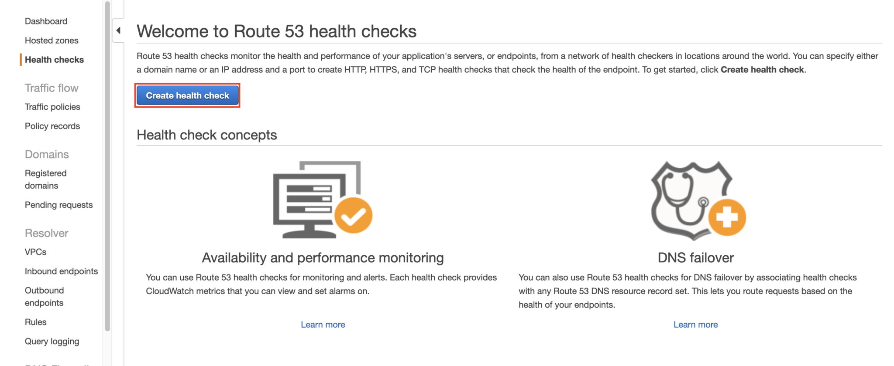Go to Inbound endpoints
The width and height of the screenshot is (894, 366).
(x=61, y=271)
